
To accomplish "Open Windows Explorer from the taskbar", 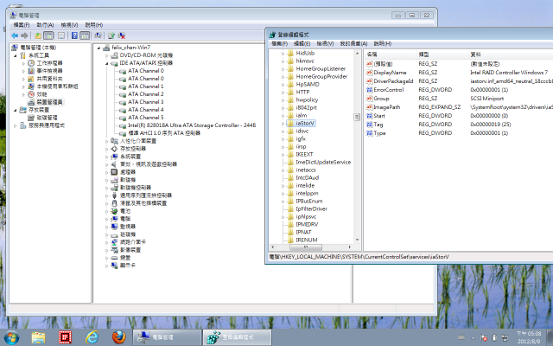I will pos(38,337).
